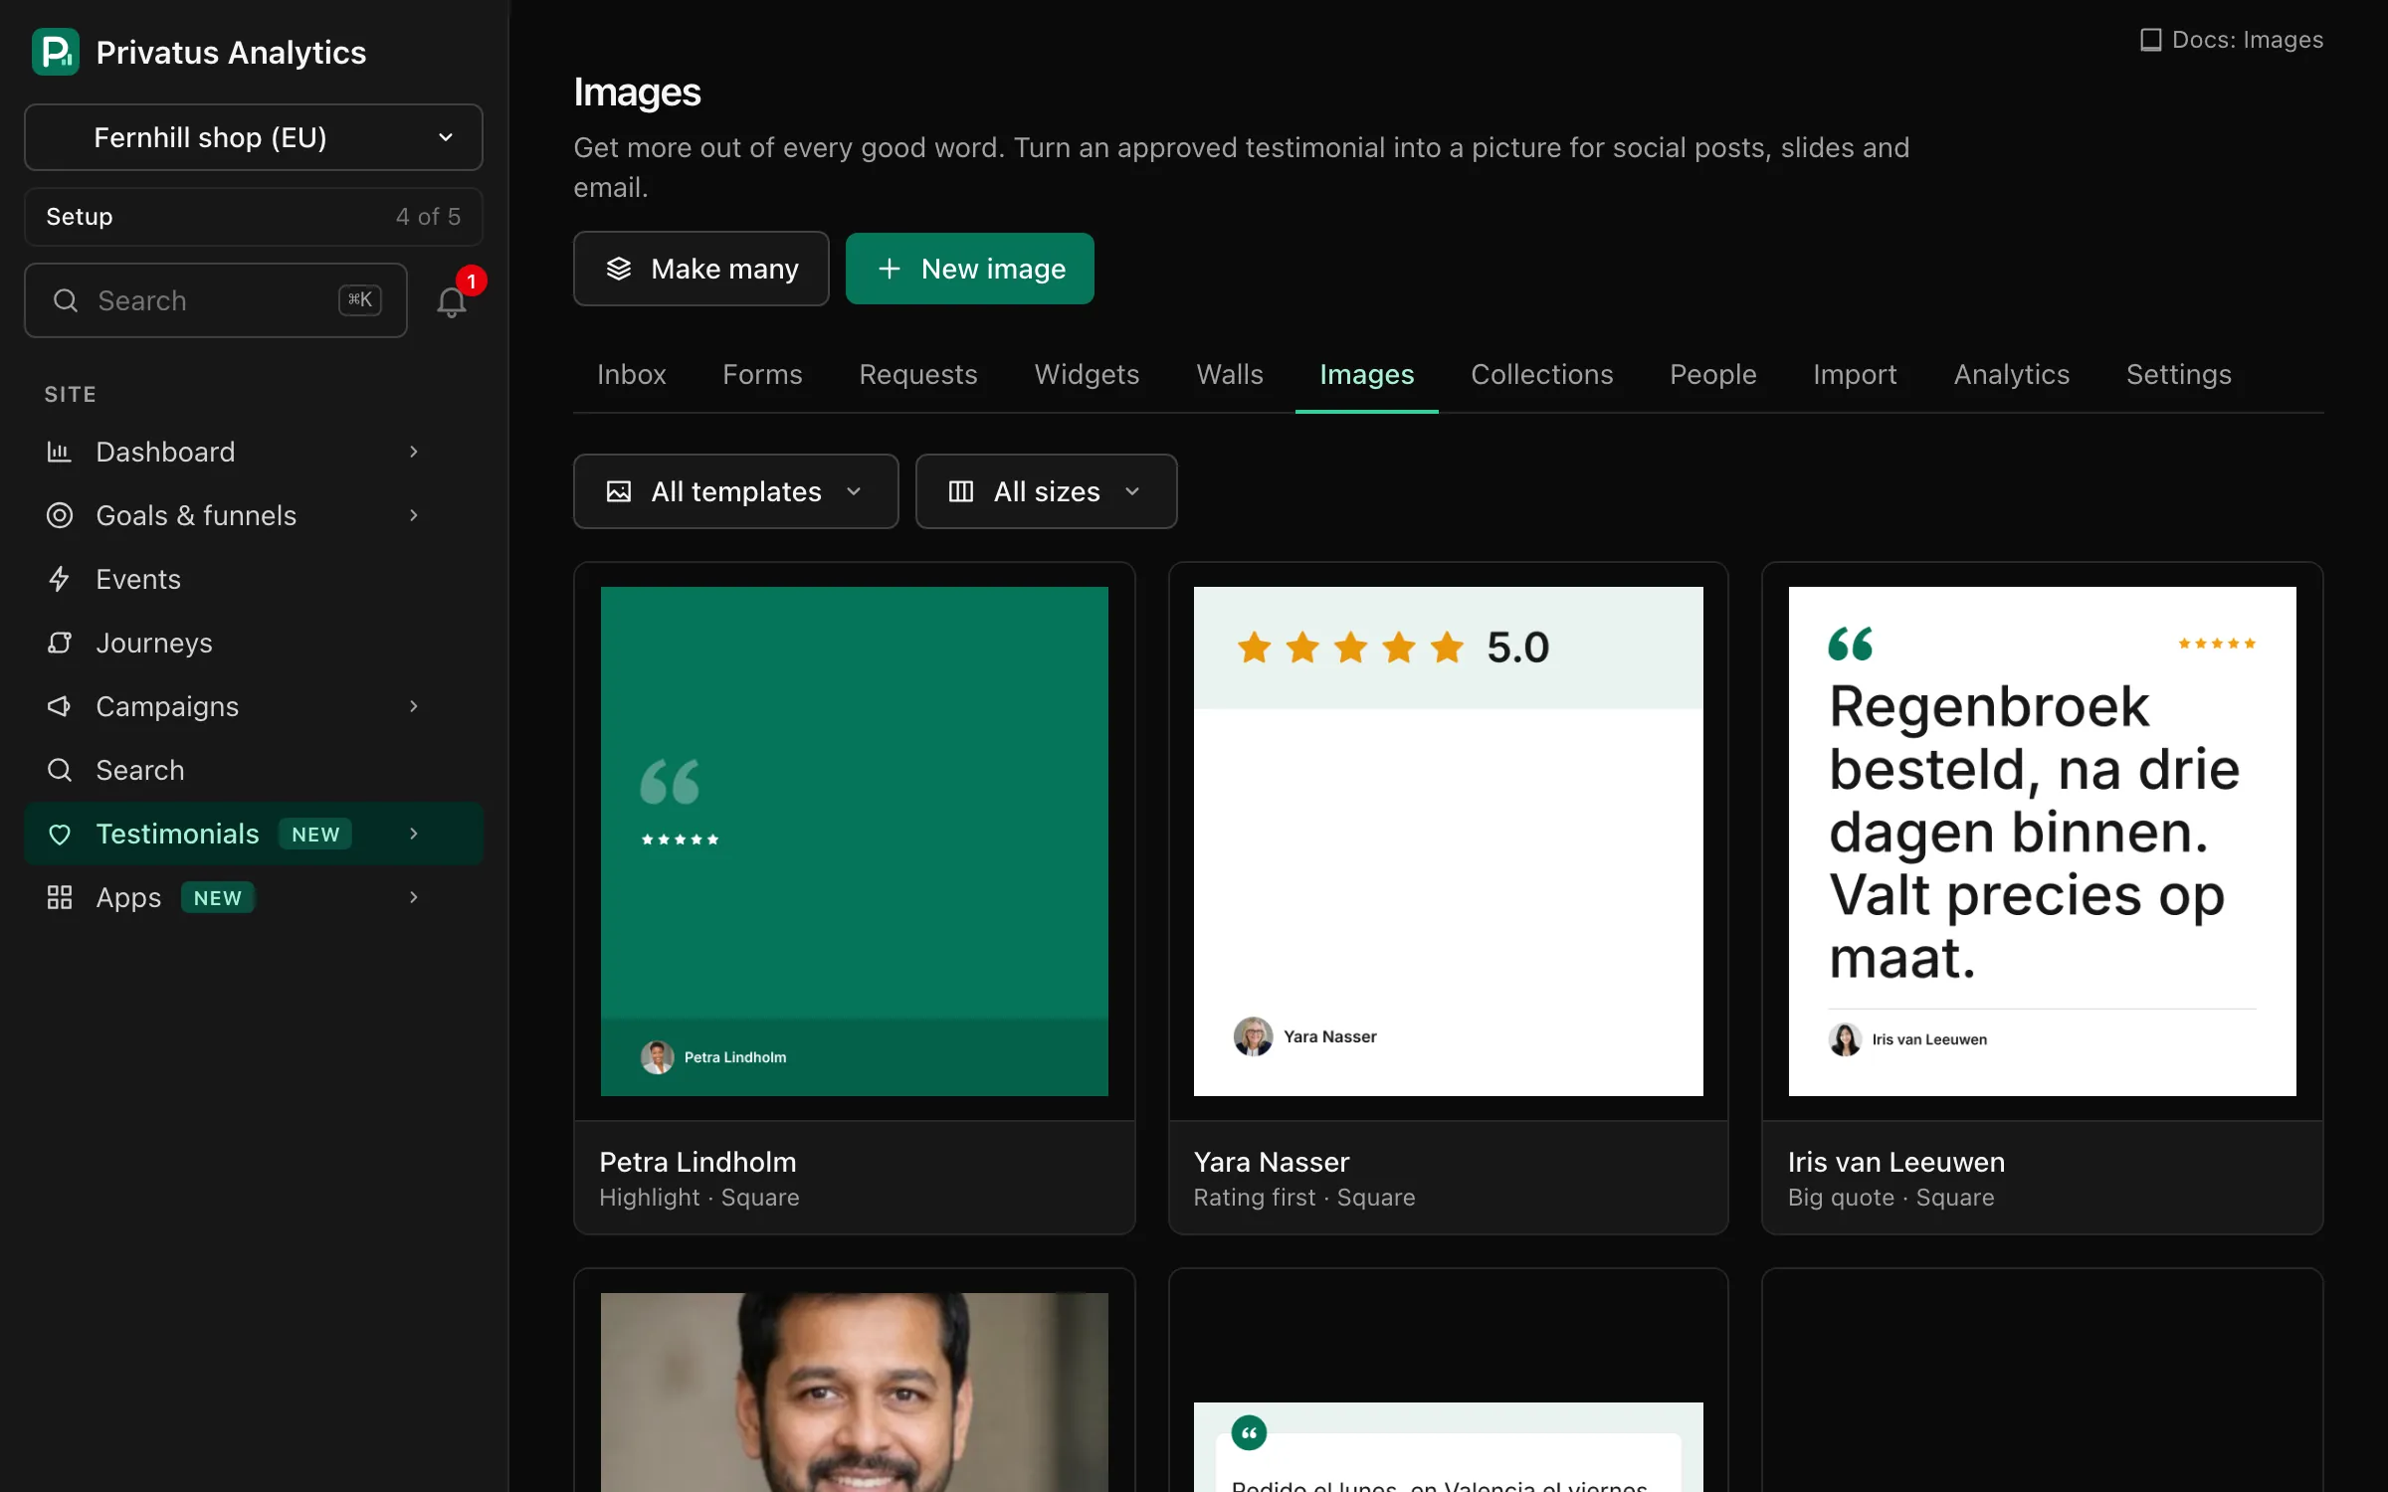The width and height of the screenshot is (2388, 1492).
Task: Switch to the Collections tab
Action: 1542,374
